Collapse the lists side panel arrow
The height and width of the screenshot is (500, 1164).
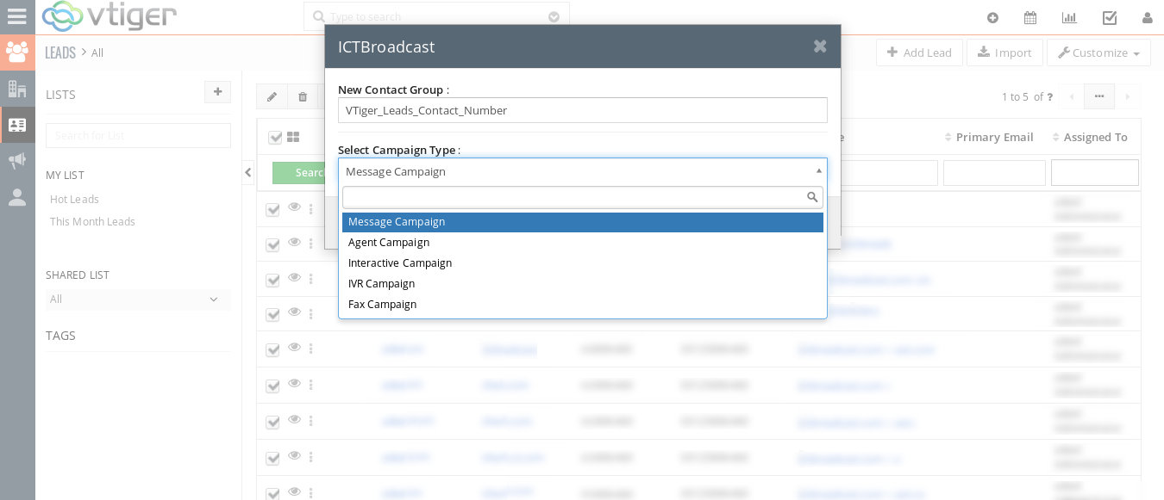[248, 172]
